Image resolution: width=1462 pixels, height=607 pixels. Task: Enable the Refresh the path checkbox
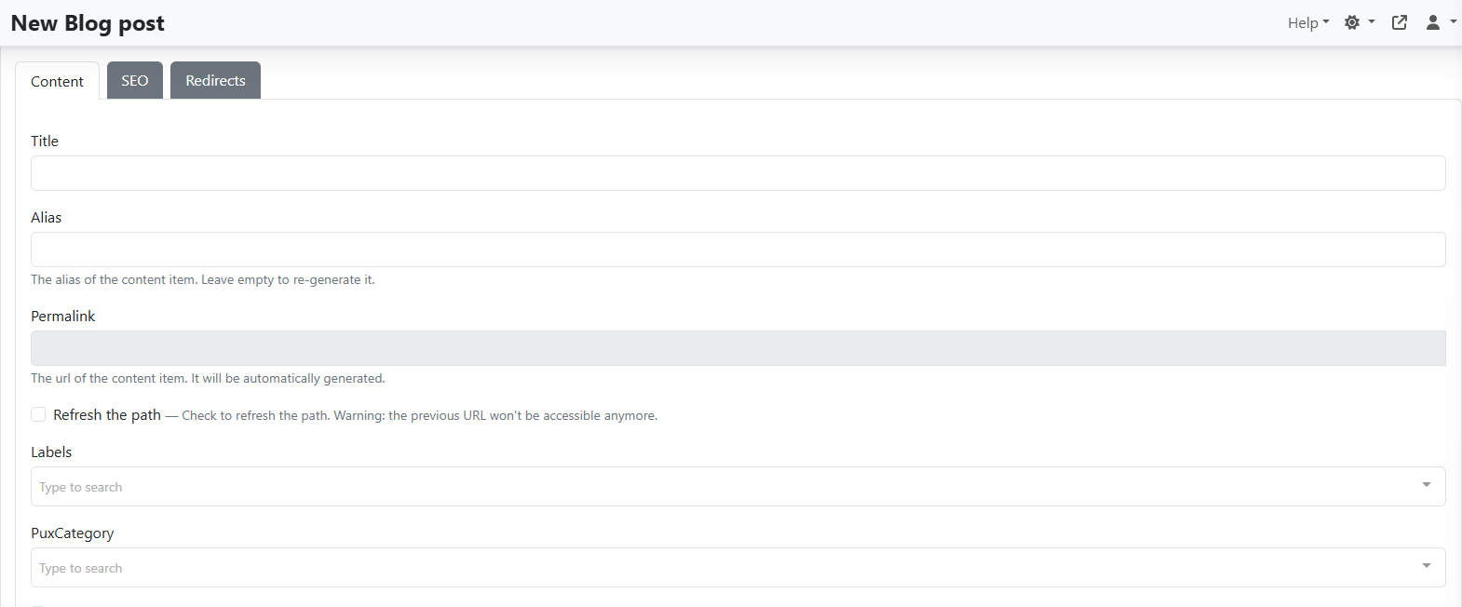click(38, 414)
